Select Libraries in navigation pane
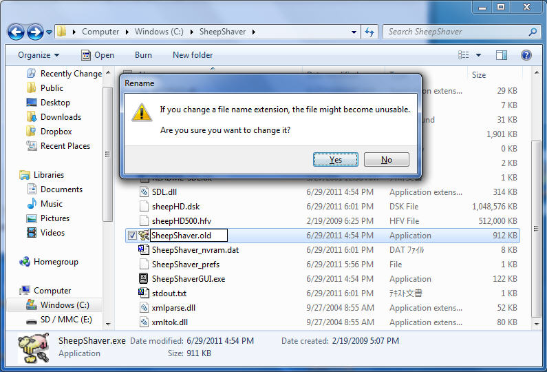Screen dimensions: 547x372 pos(42,175)
